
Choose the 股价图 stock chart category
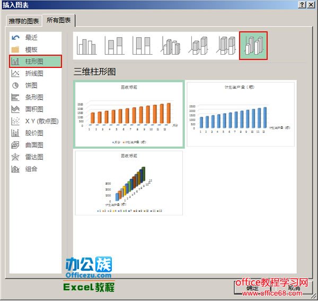click(36, 133)
